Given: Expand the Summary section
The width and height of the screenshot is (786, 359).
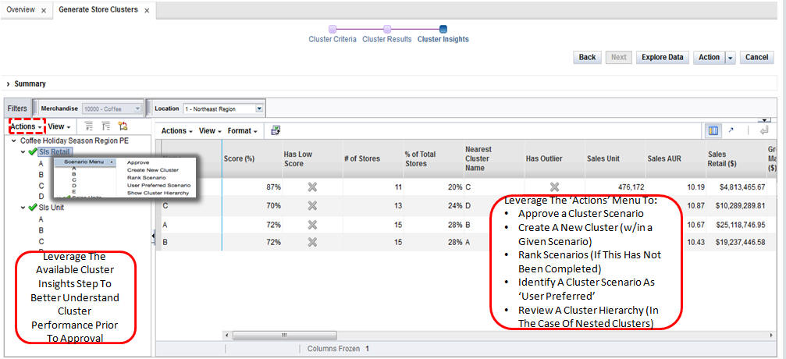Looking at the screenshot, I should 9,84.
